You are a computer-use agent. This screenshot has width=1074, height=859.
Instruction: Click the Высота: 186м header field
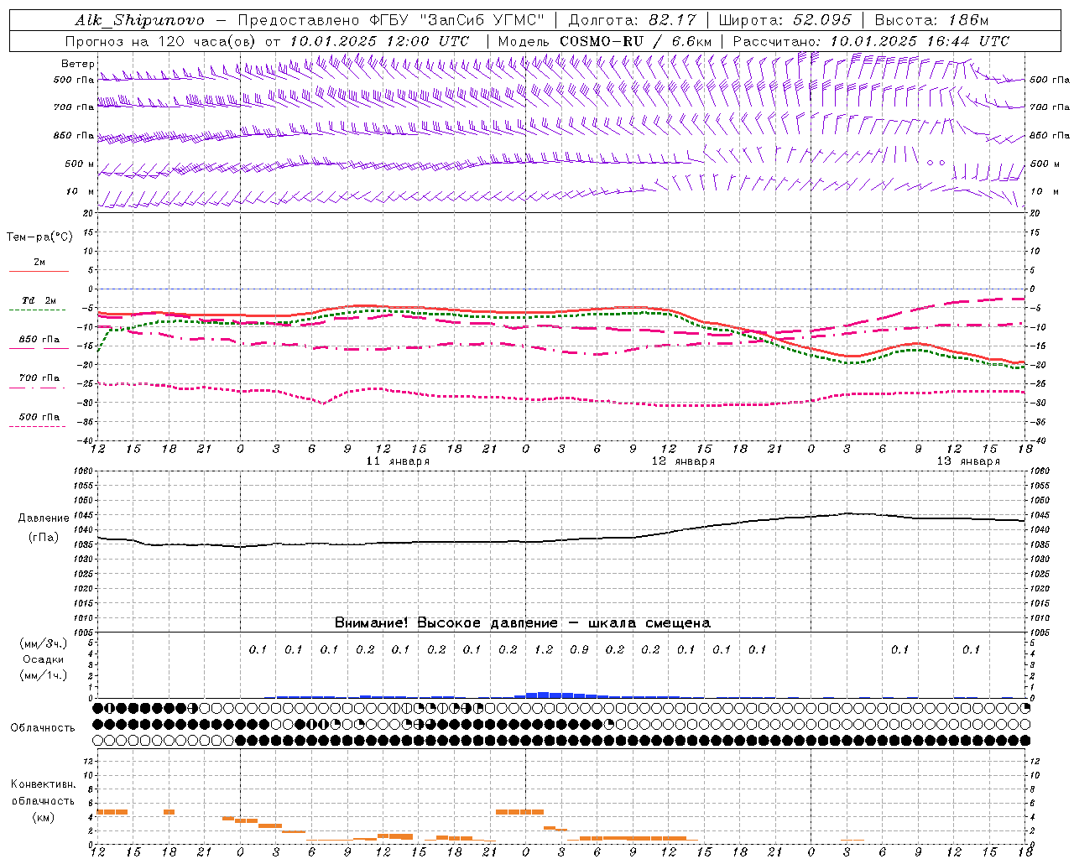932,20
